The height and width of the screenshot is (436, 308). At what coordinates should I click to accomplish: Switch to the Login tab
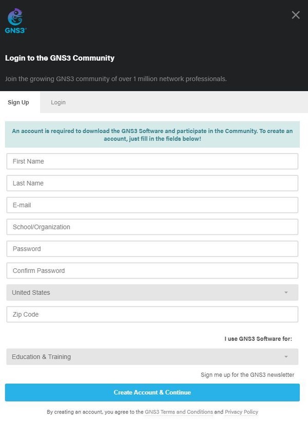58,102
